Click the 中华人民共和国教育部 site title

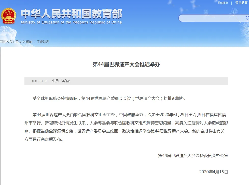pyautogui.click(x=72, y=14)
